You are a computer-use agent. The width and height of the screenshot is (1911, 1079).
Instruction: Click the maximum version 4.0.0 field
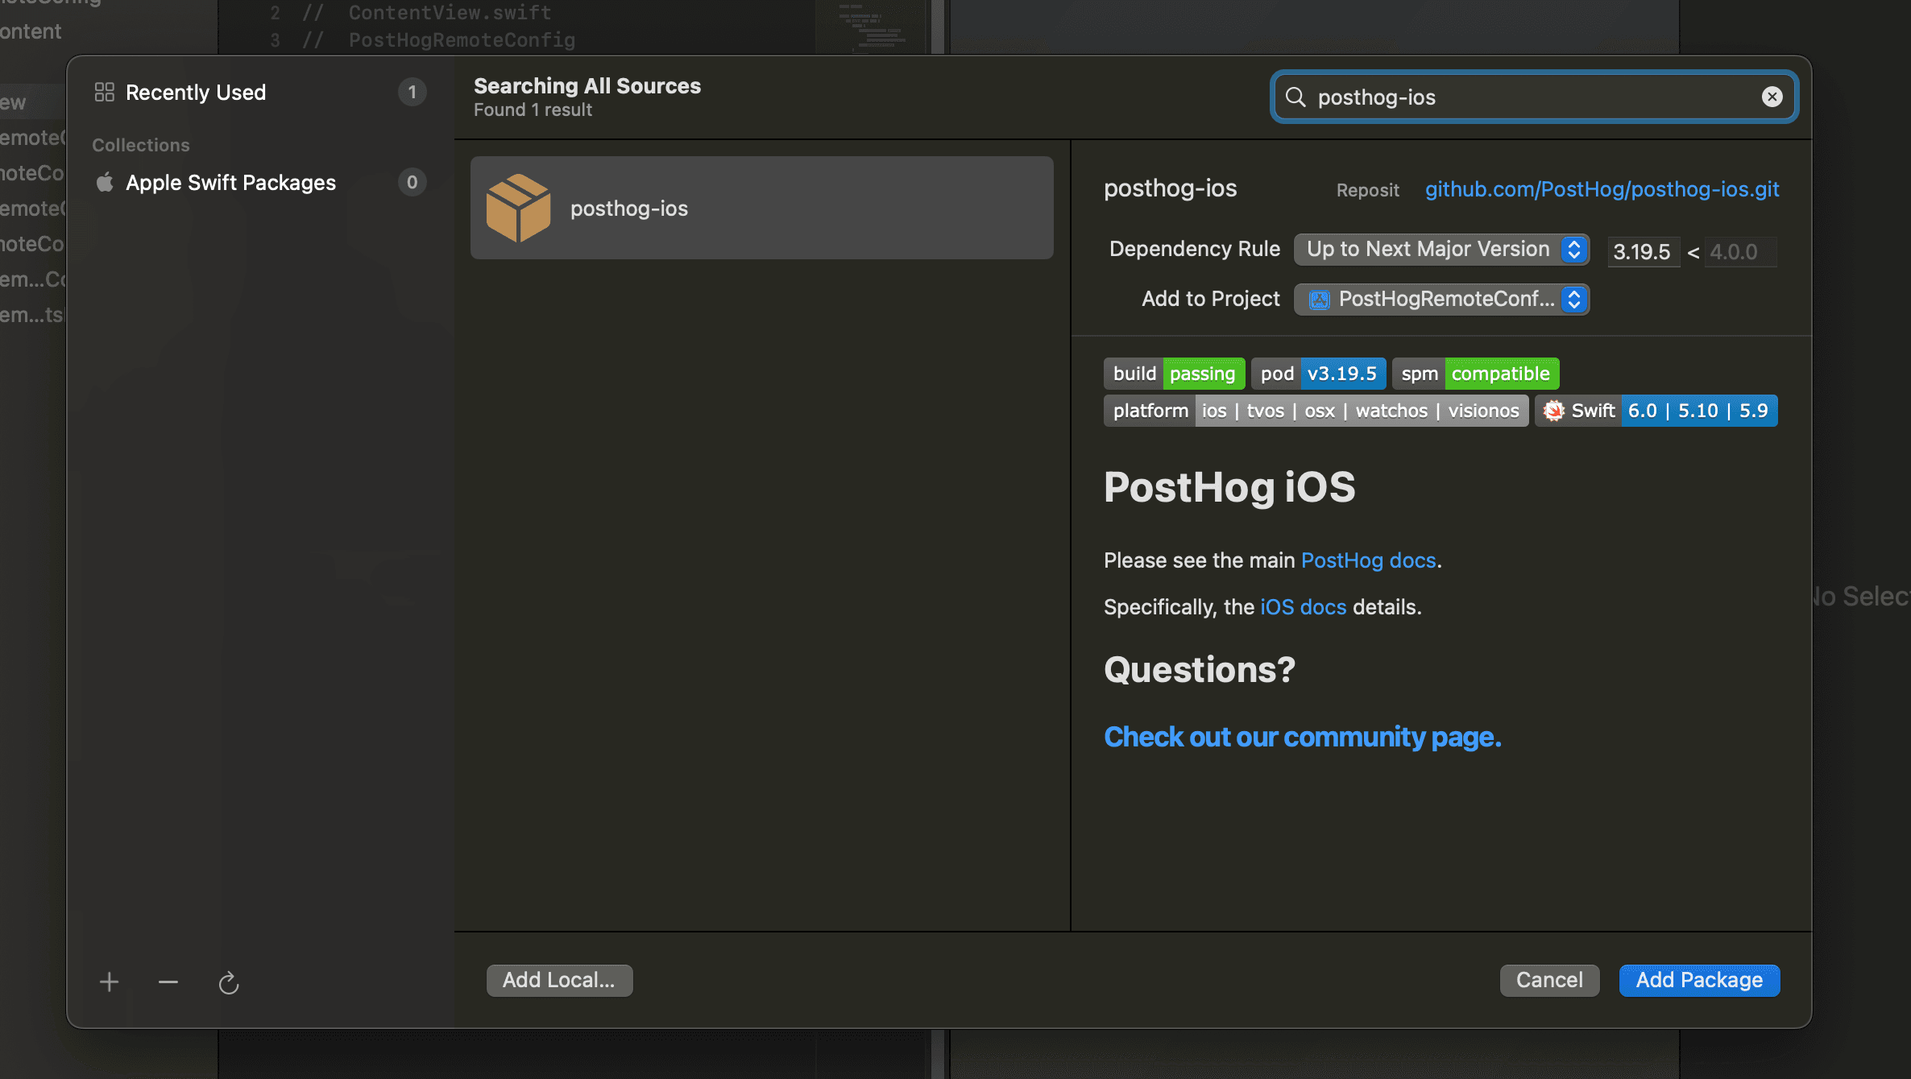click(x=1742, y=252)
